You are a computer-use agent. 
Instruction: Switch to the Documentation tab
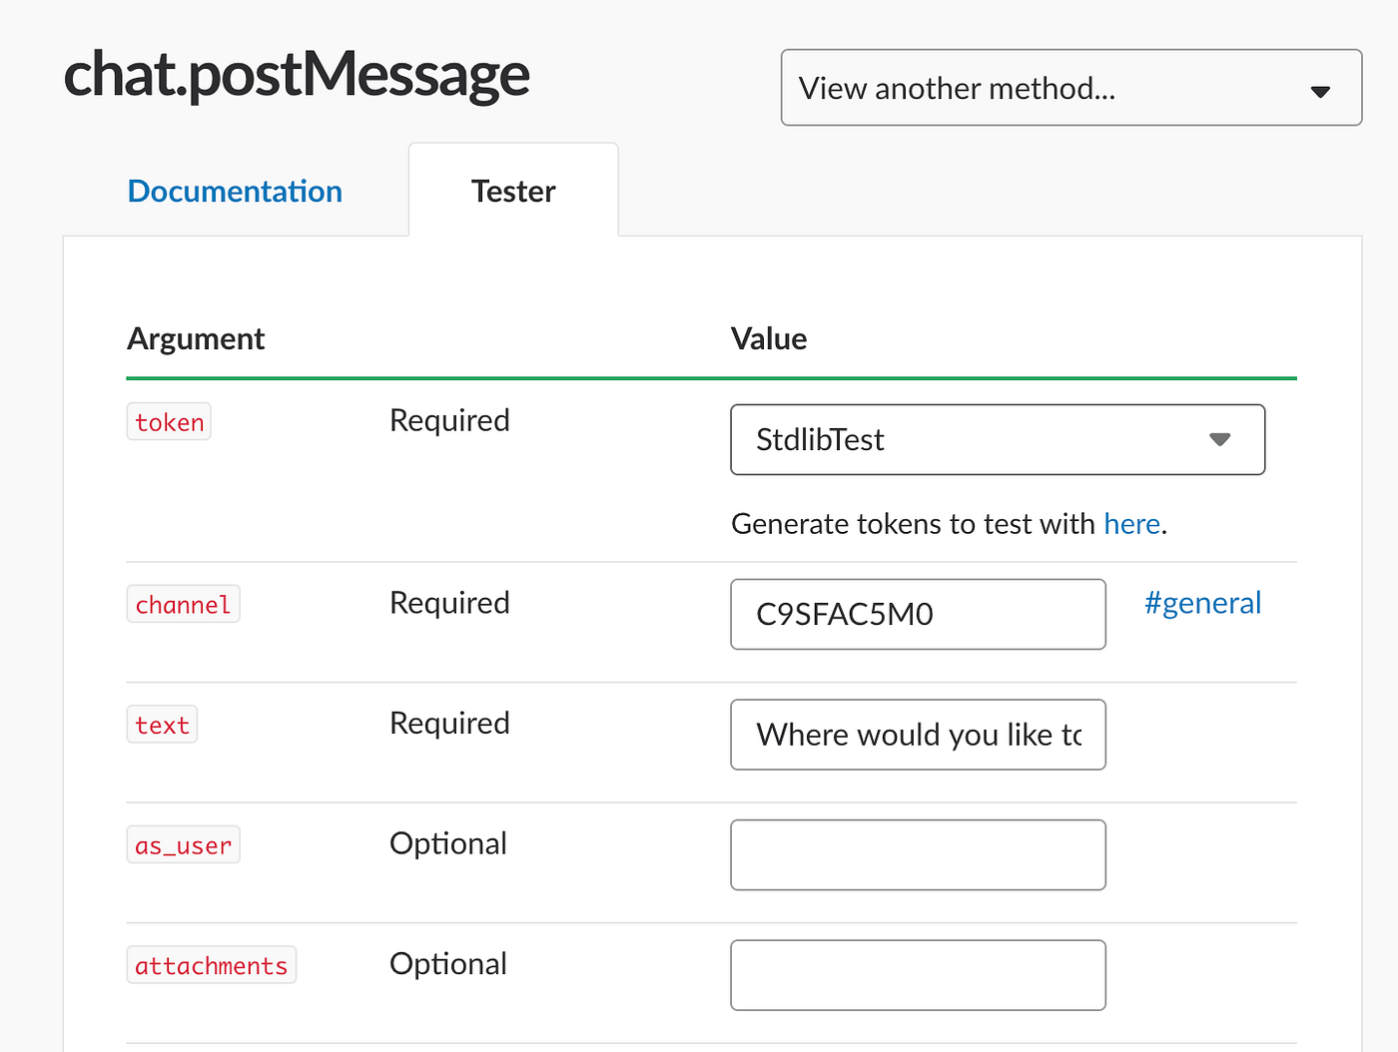(234, 191)
